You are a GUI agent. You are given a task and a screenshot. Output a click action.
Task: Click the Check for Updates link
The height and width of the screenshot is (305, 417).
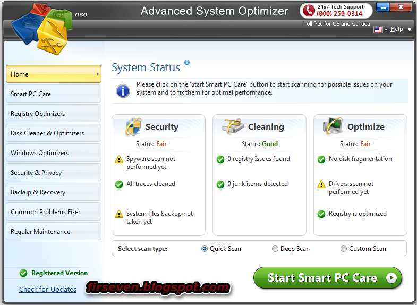coord(48,289)
